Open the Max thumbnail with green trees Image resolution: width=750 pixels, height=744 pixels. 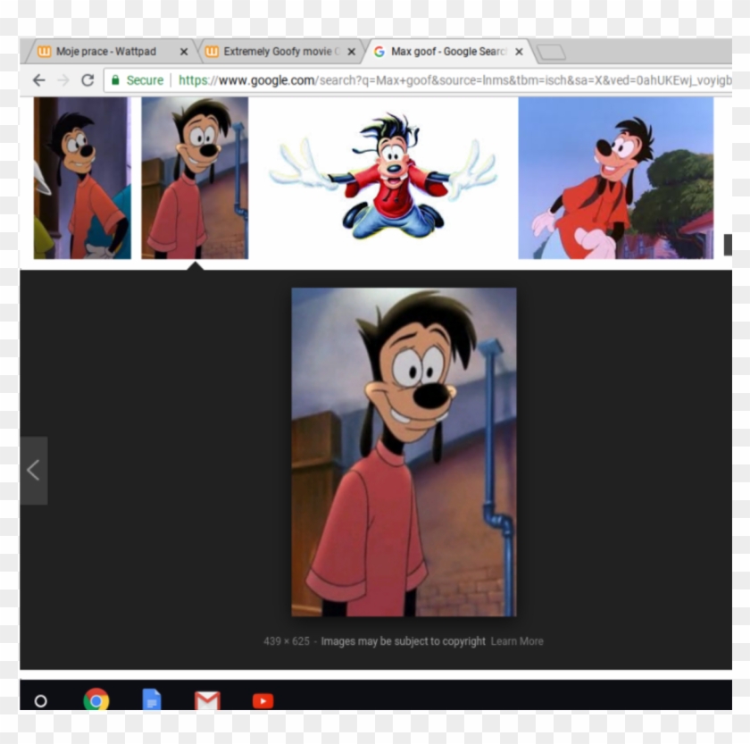(615, 178)
